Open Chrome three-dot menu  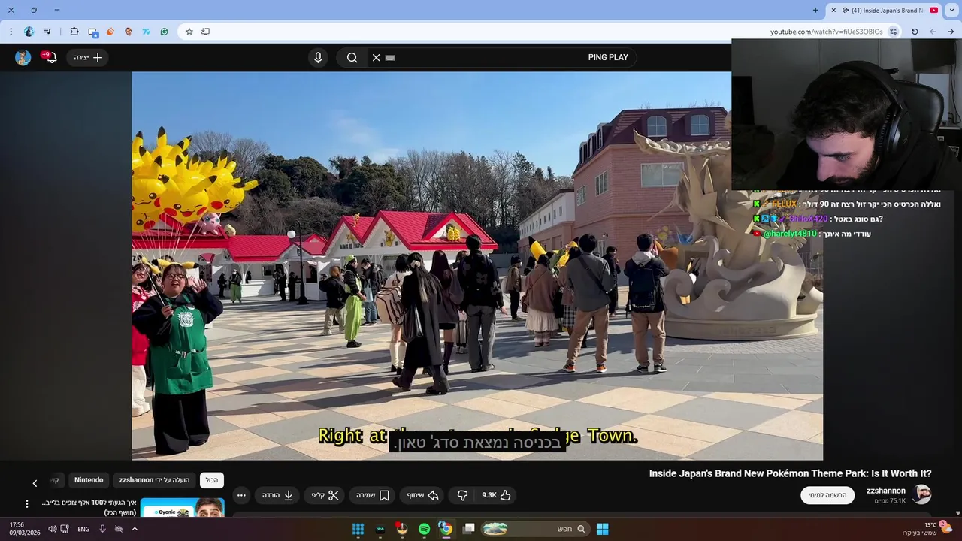click(x=11, y=32)
